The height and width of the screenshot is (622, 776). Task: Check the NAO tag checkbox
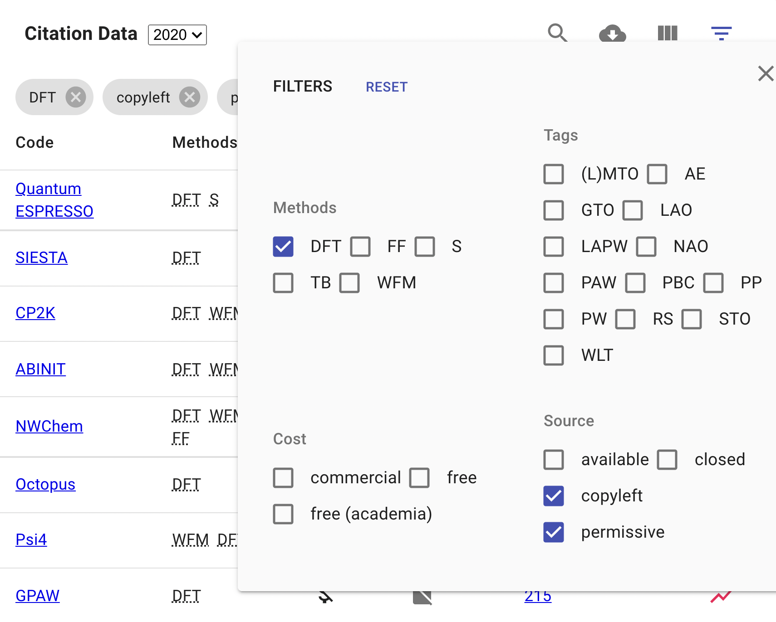click(x=646, y=247)
